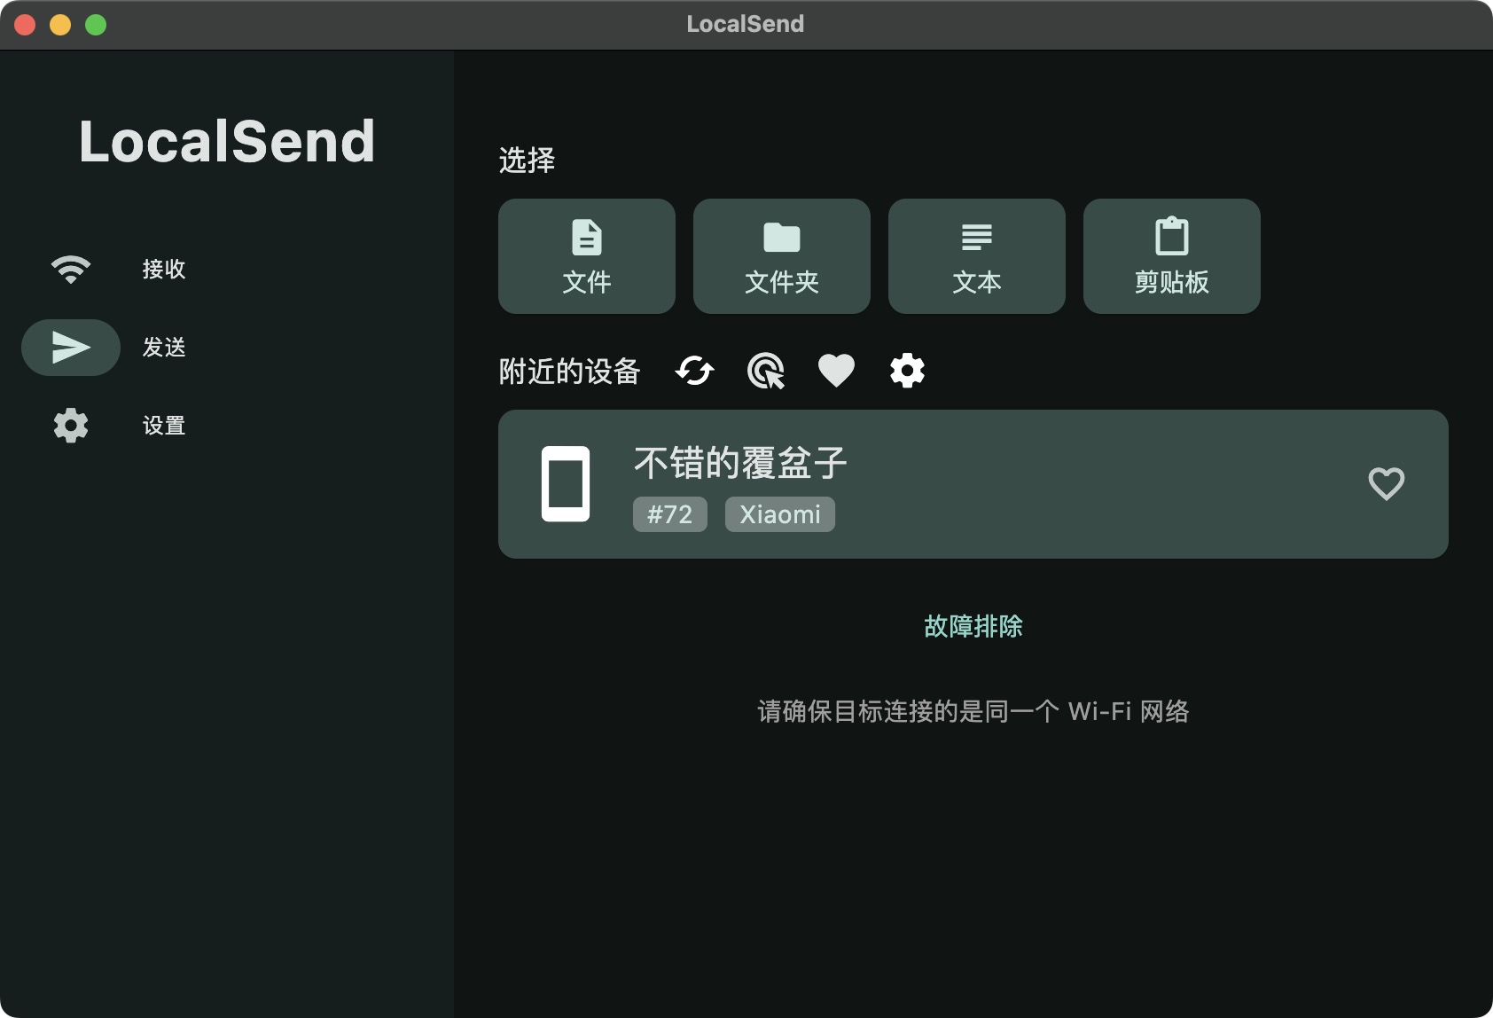Choose the 文本 (text) send option
The height and width of the screenshot is (1018, 1493).
[976, 256]
